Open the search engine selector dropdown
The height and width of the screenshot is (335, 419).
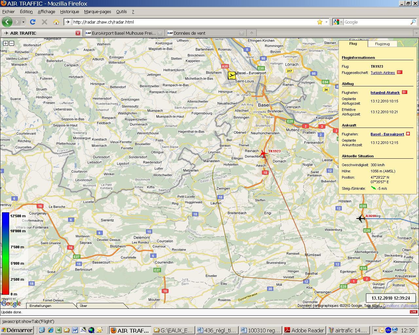tap(341, 22)
